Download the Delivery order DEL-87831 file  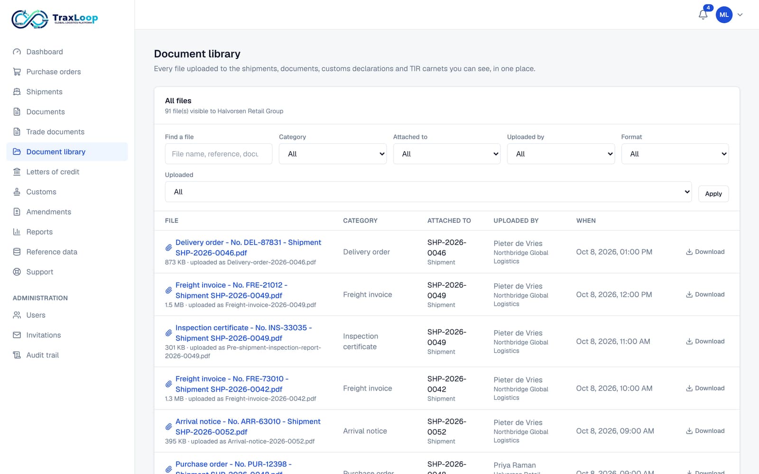(x=705, y=252)
